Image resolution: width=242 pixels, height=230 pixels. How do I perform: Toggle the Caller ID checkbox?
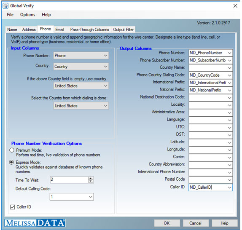tap(12, 207)
